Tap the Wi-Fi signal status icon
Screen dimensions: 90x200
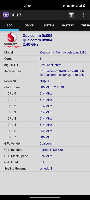coord(73,6)
